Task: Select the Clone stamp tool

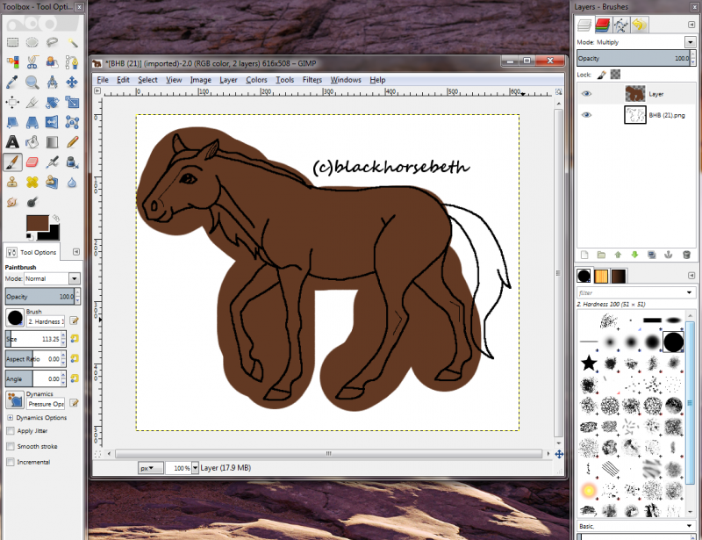Action: 12,182
